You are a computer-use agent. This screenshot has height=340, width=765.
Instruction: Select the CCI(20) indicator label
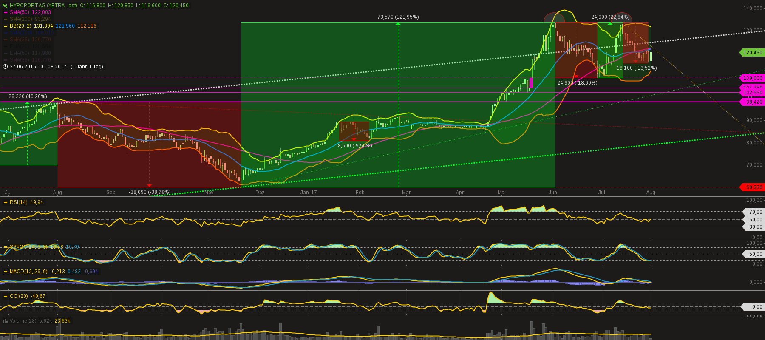[19, 296]
